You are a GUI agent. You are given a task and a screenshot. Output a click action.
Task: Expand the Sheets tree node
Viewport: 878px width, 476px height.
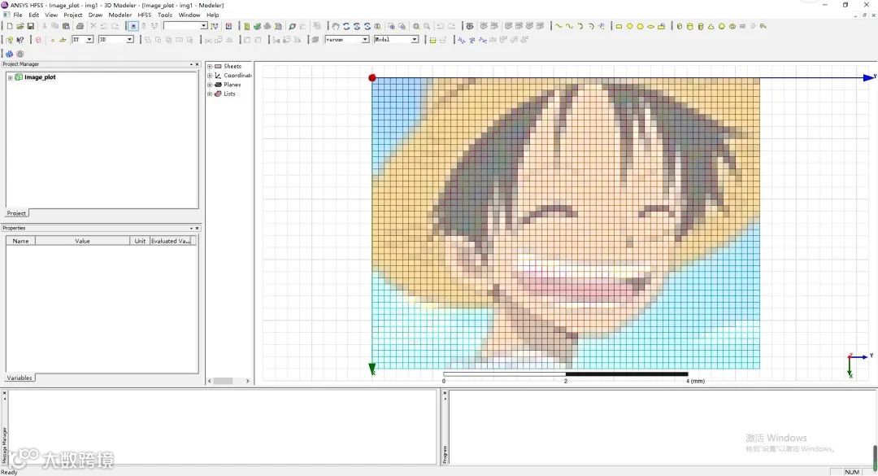(x=210, y=66)
